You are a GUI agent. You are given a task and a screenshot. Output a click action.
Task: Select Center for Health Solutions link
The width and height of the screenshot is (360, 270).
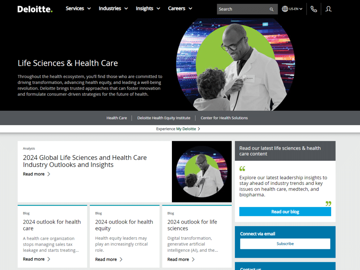tap(224, 118)
